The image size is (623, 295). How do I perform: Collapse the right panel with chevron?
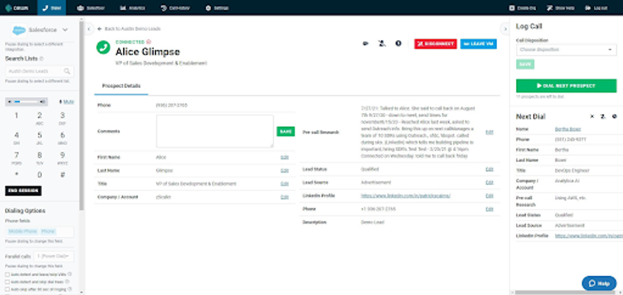(505, 29)
